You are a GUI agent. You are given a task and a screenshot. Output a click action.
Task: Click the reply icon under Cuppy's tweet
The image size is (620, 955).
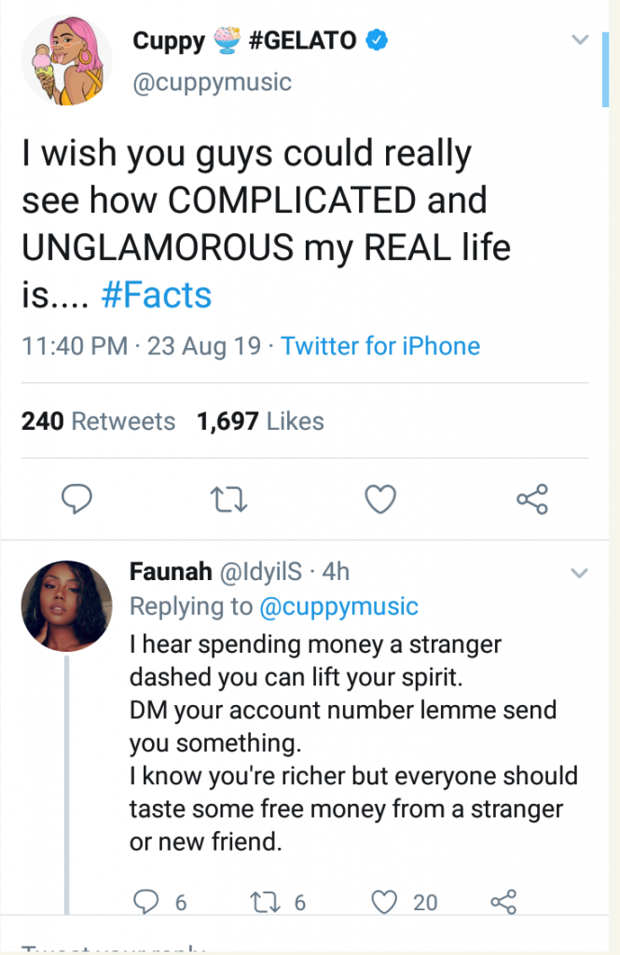click(76, 501)
